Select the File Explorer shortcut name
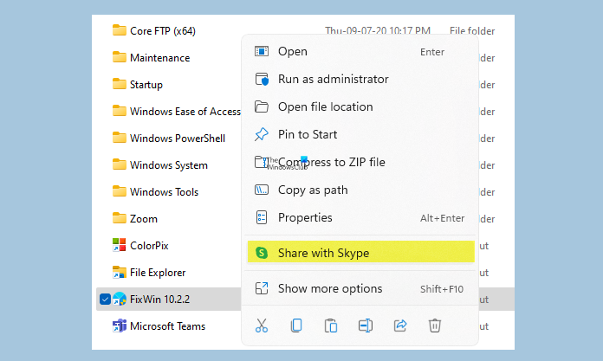The height and width of the screenshot is (361, 603). [x=158, y=272]
